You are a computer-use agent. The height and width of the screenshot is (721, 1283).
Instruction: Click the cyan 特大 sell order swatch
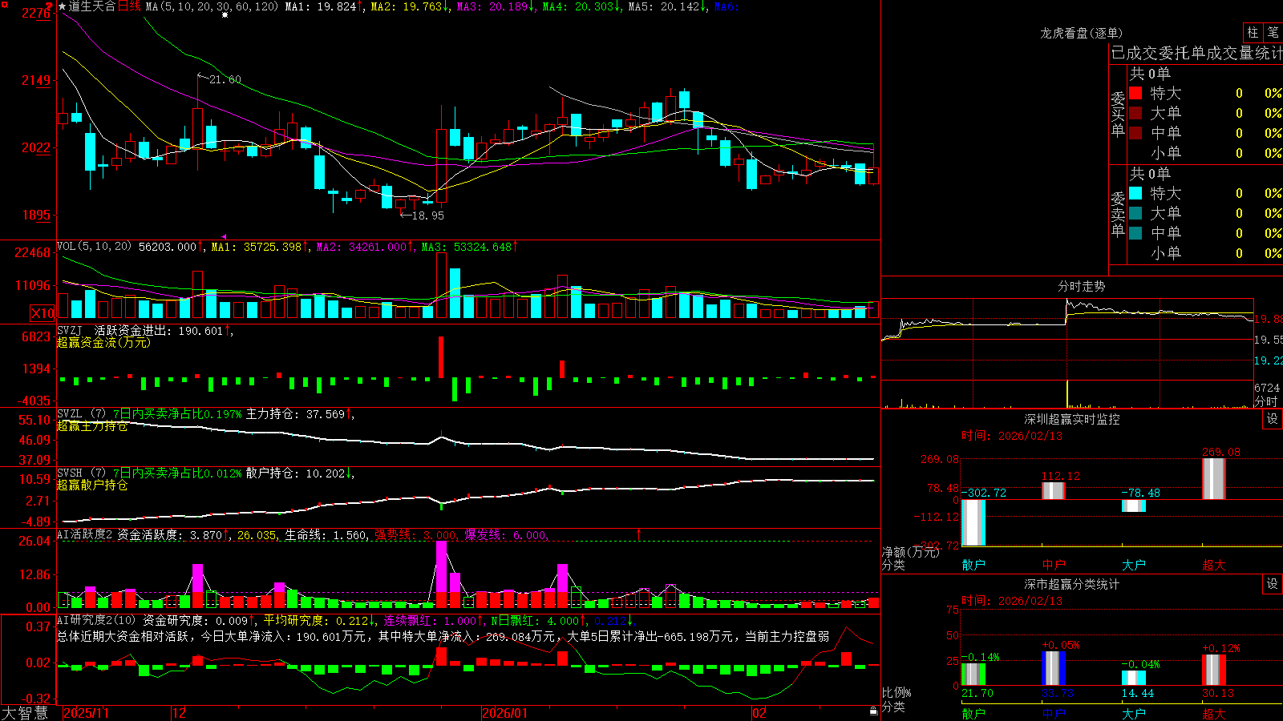1135,193
